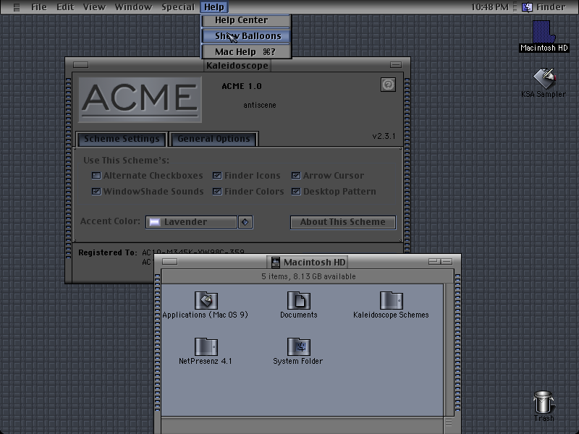The width and height of the screenshot is (579, 434).
Task: Open the Applications (Mac OS 9) folder icon
Action: 206,300
